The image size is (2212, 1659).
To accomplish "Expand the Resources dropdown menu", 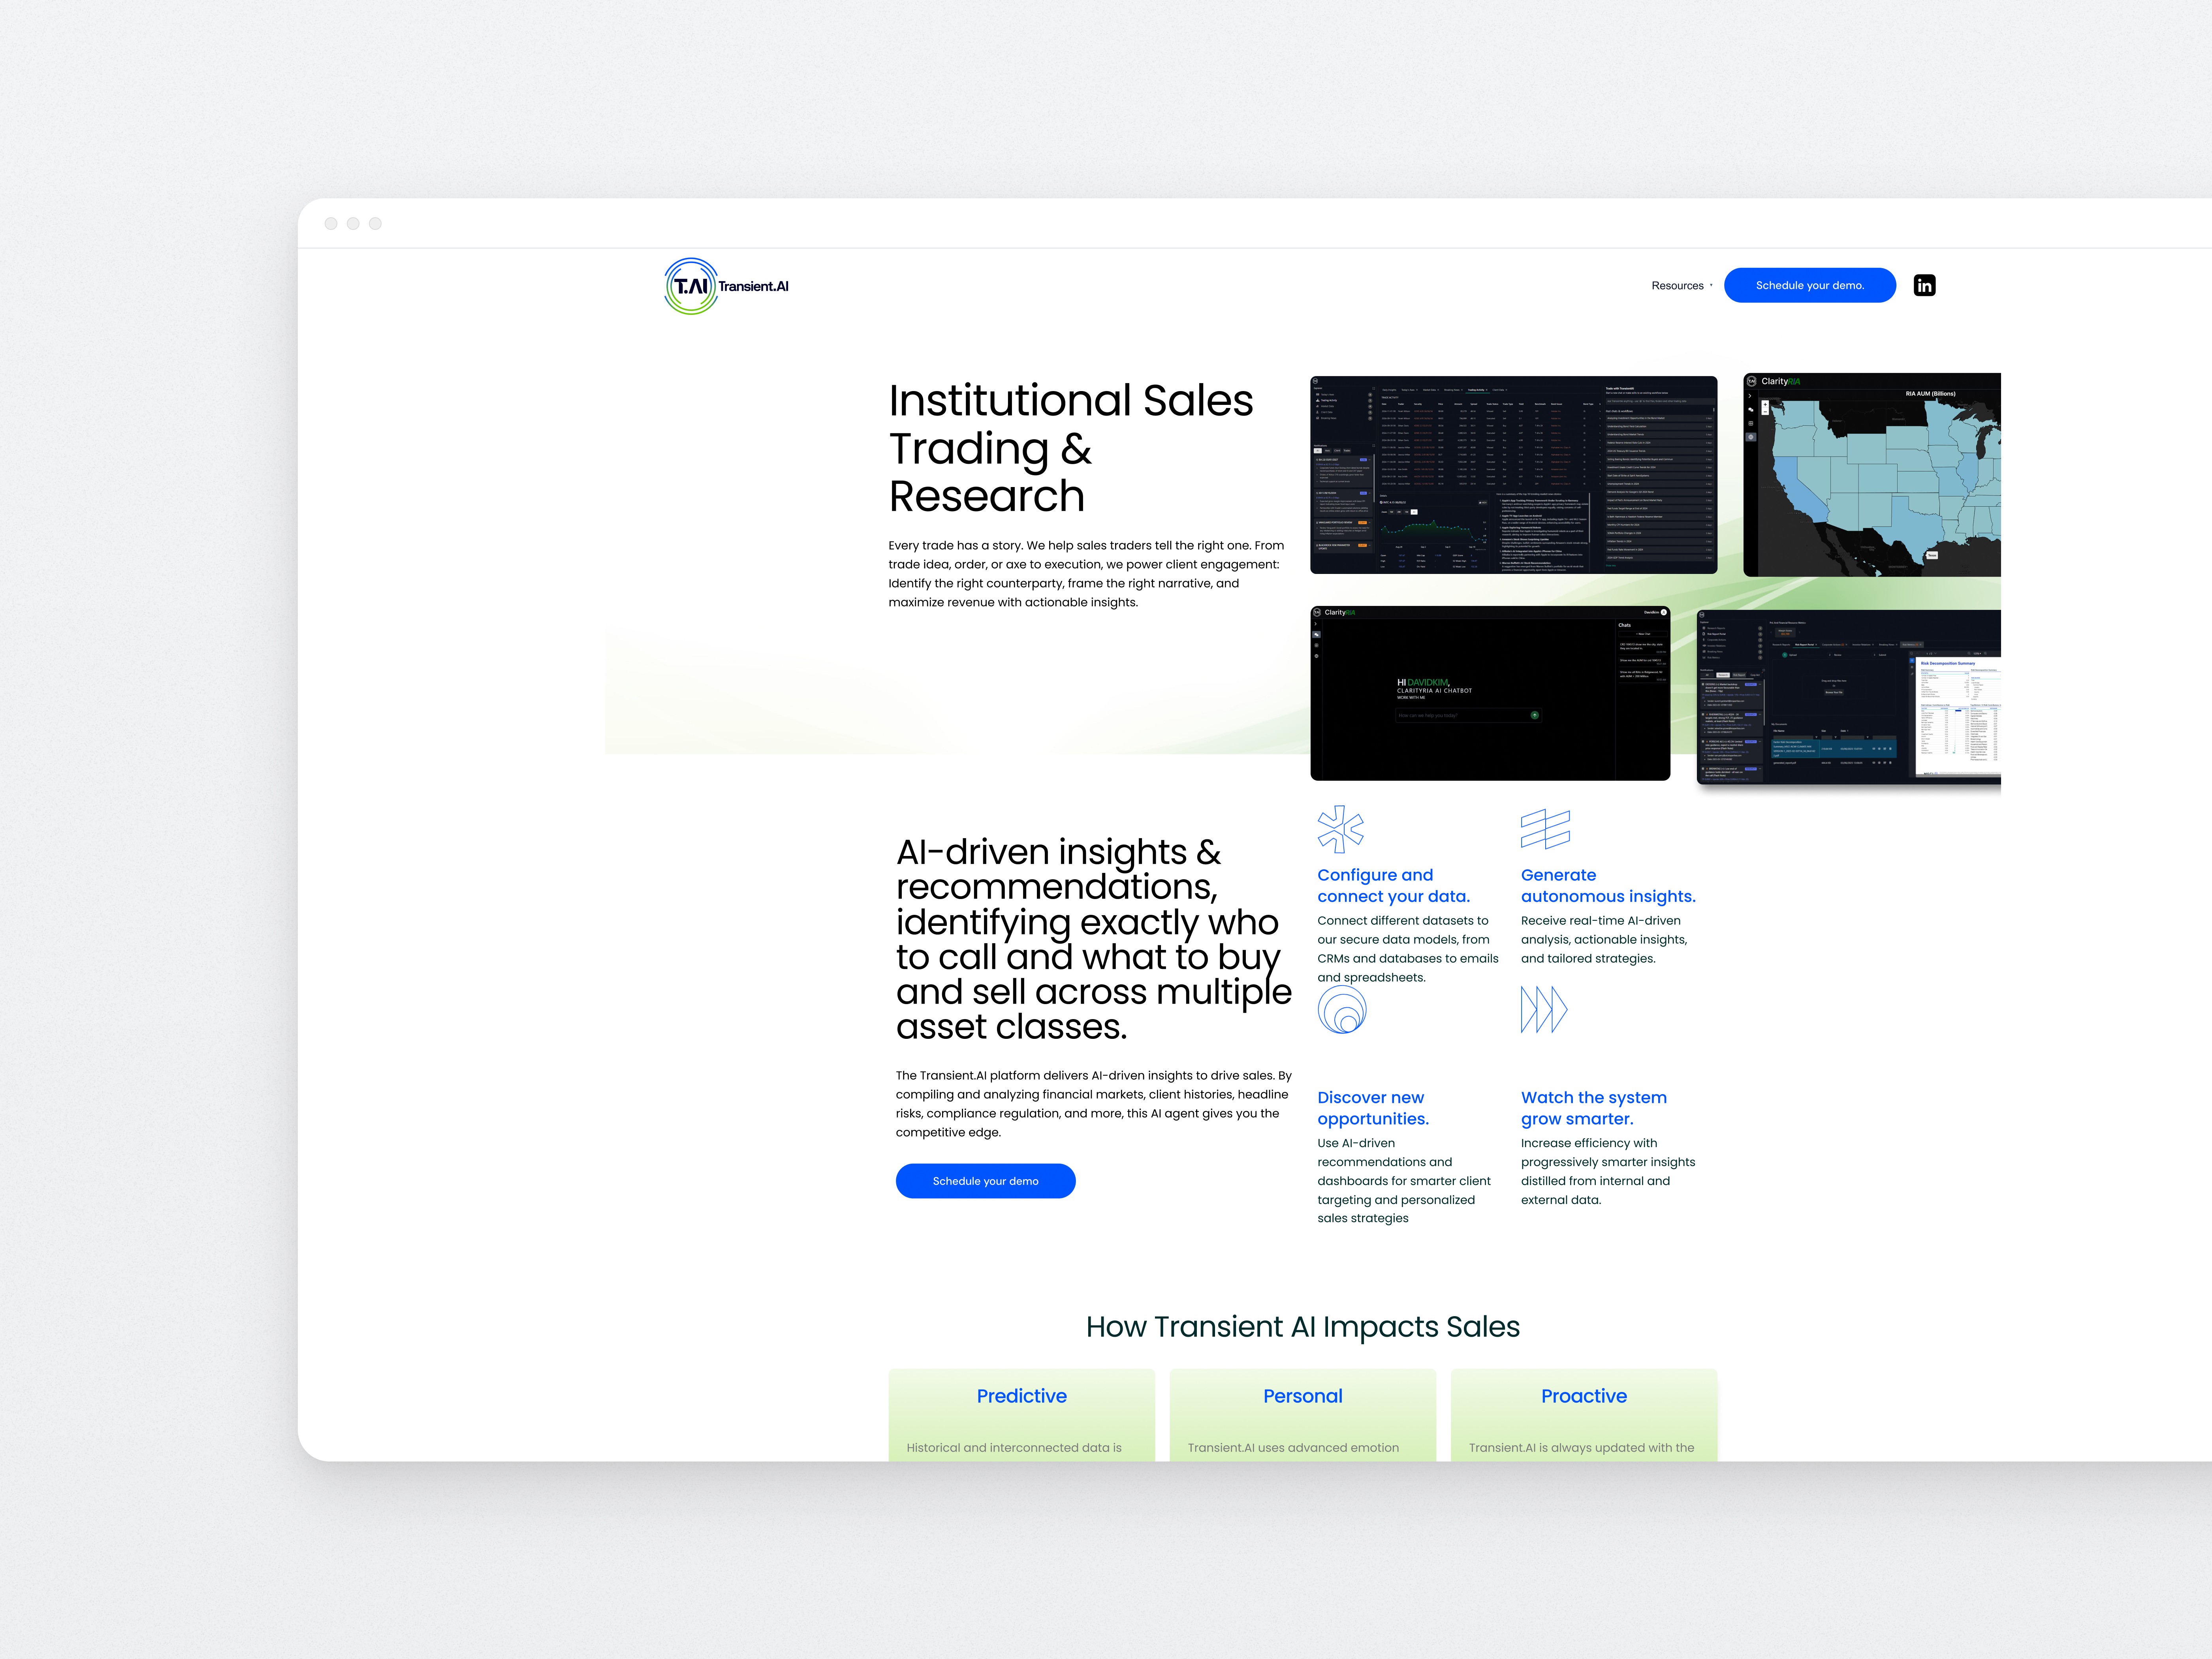I will coord(1681,286).
